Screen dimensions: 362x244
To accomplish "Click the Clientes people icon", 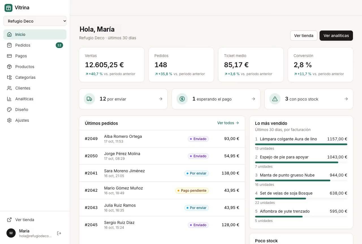I will [9, 88].
